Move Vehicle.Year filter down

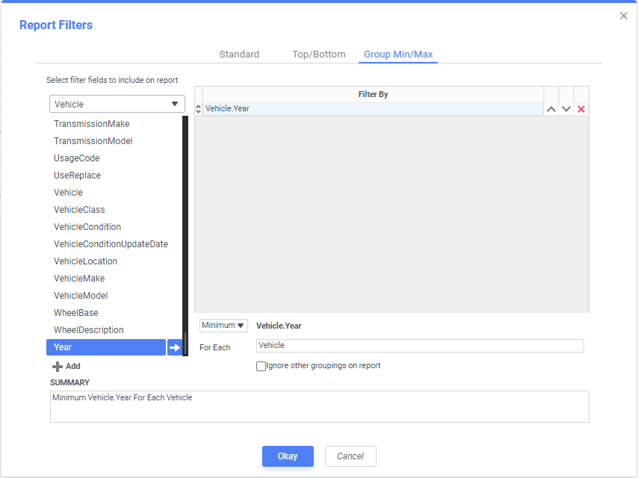(x=566, y=109)
